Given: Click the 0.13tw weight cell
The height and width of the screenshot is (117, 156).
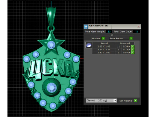Looking at the screenshot, I should (126, 49).
